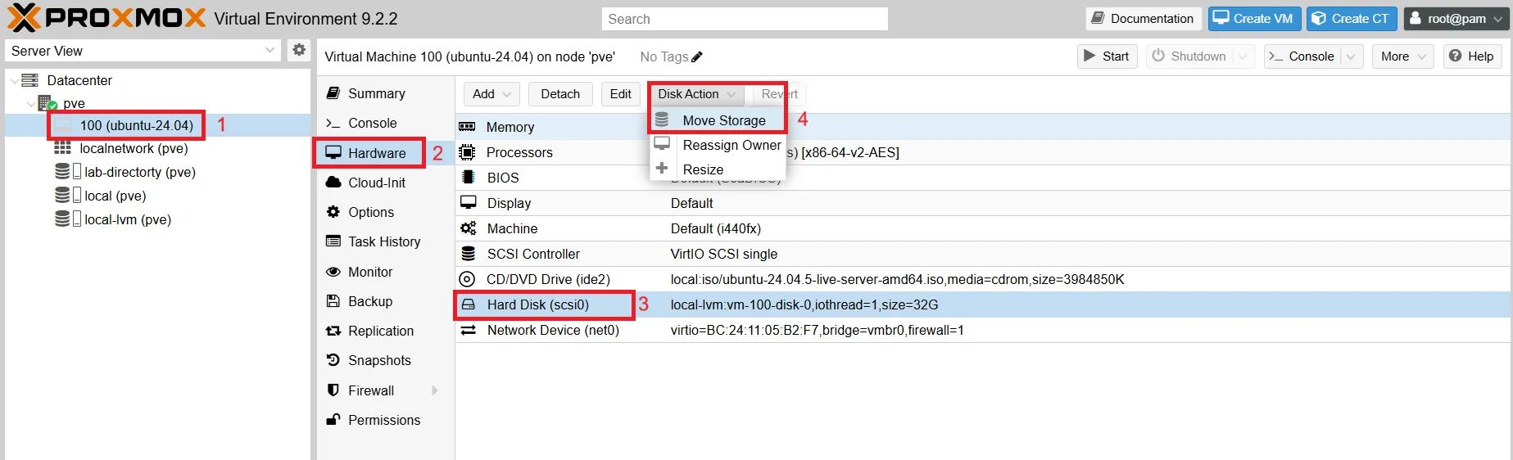The width and height of the screenshot is (1513, 460).
Task: Click the Machine gears icon
Action: coord(468,228)
